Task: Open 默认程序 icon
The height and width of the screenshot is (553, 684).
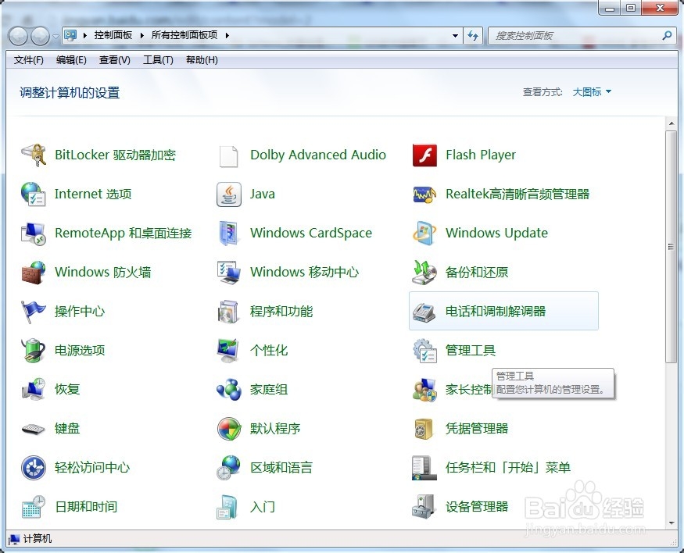Action: 228,428
